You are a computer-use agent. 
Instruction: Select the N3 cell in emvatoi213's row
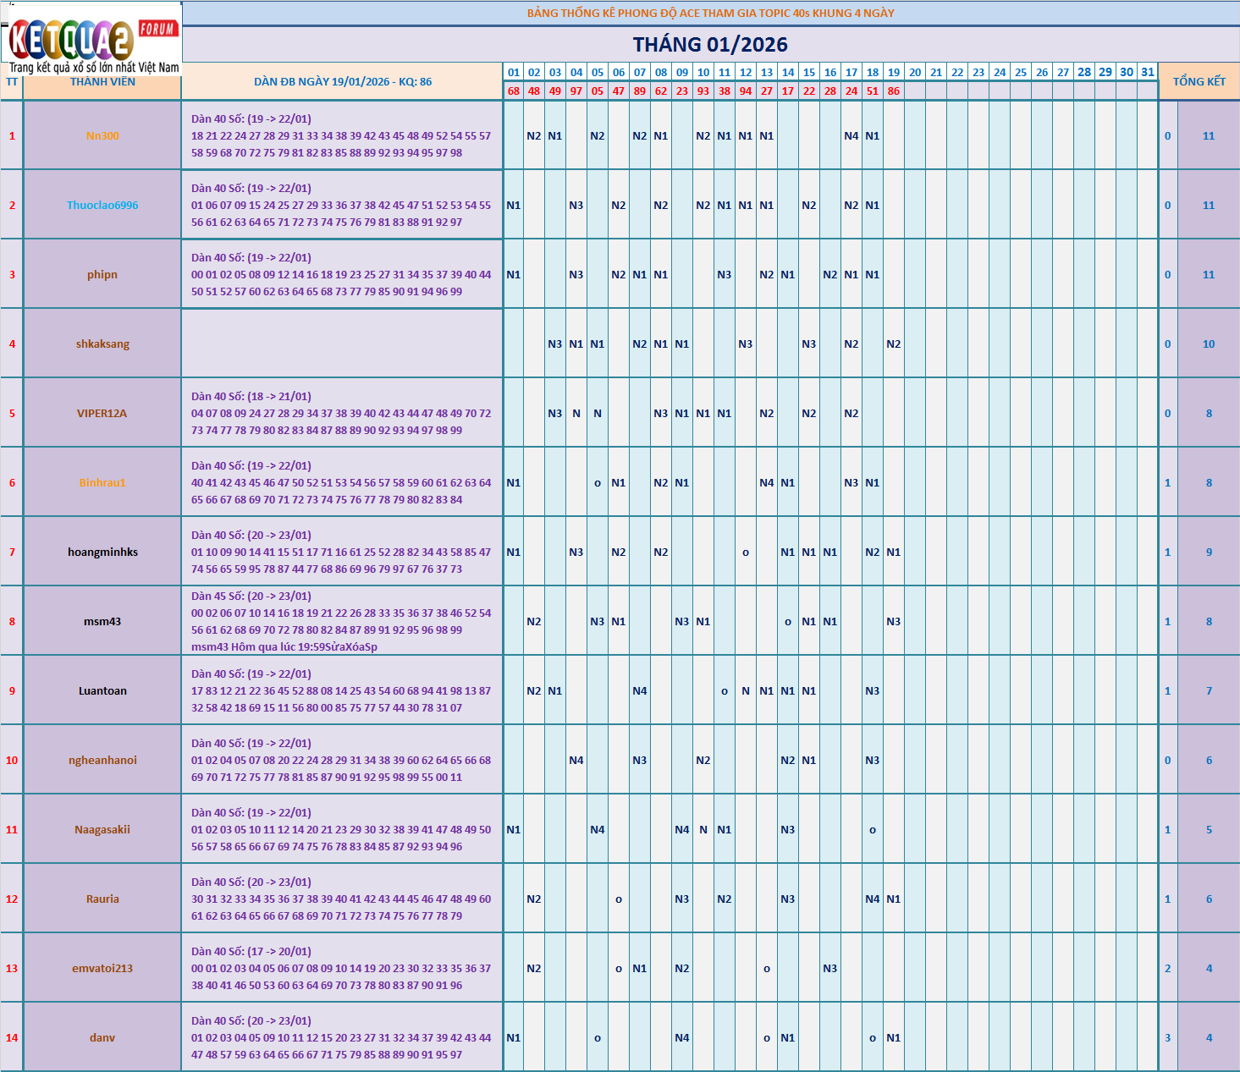[x=830, y=969]
